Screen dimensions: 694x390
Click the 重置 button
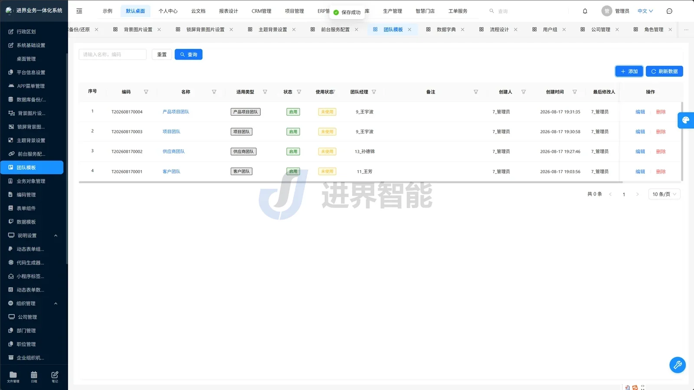162,55
